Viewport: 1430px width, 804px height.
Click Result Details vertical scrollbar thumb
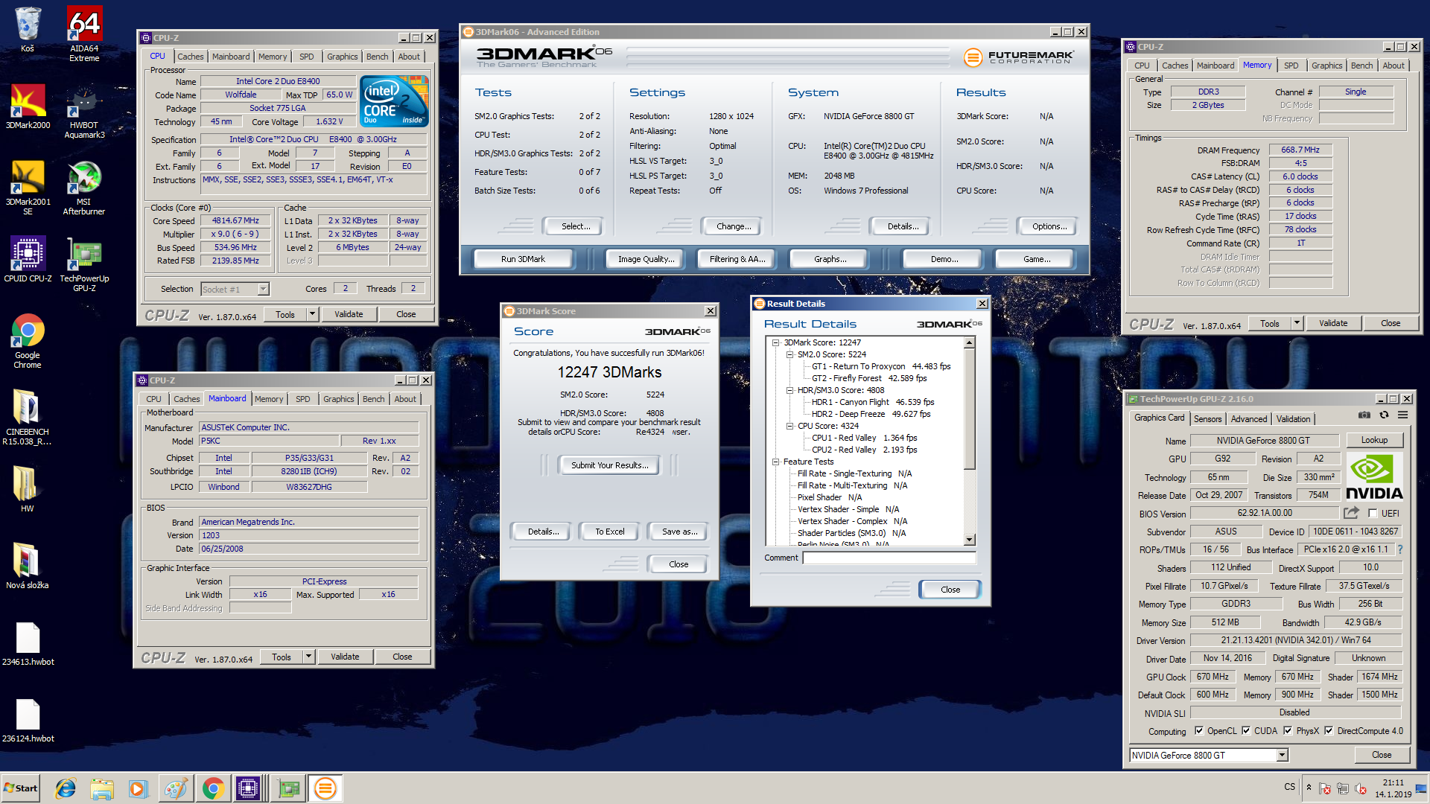[x=969, y=409]
